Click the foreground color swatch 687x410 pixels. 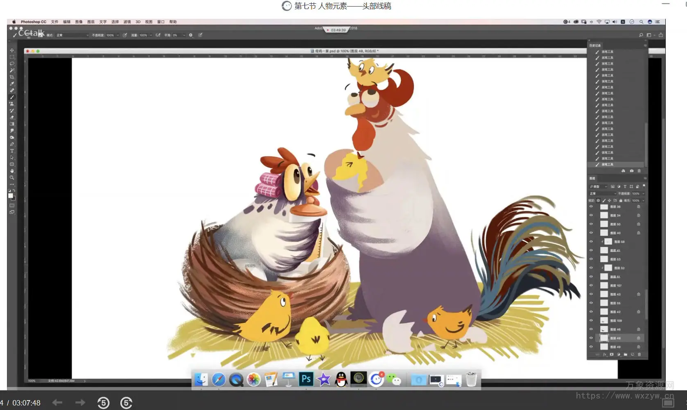point(11,196)
